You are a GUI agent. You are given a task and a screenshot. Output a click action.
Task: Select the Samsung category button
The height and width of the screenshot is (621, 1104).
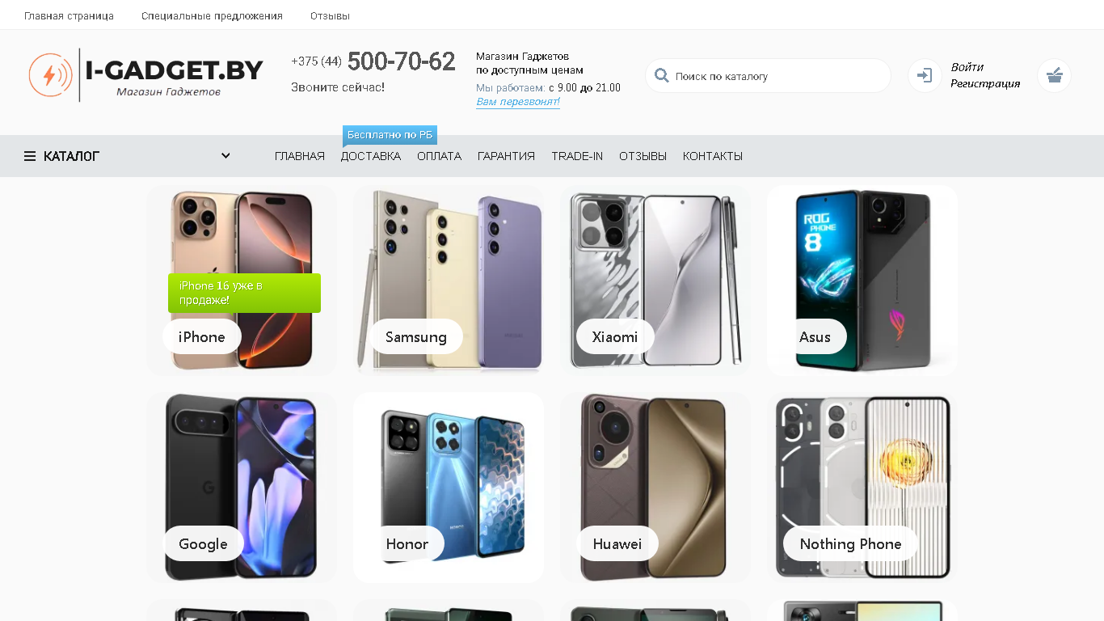[x=416, y=336]
